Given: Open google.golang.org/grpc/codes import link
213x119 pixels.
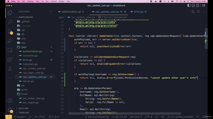Looking at the screenshot, I should (95, 22).
